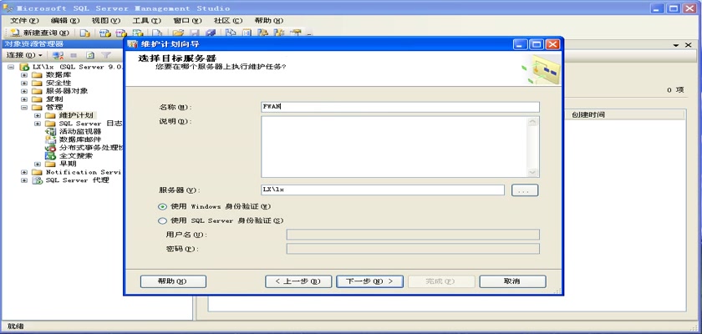Select the SQL Server 代理 agent icon
The height and width of the screenshot is (334, 702).
pyautogui.click(x=37, y=180)
